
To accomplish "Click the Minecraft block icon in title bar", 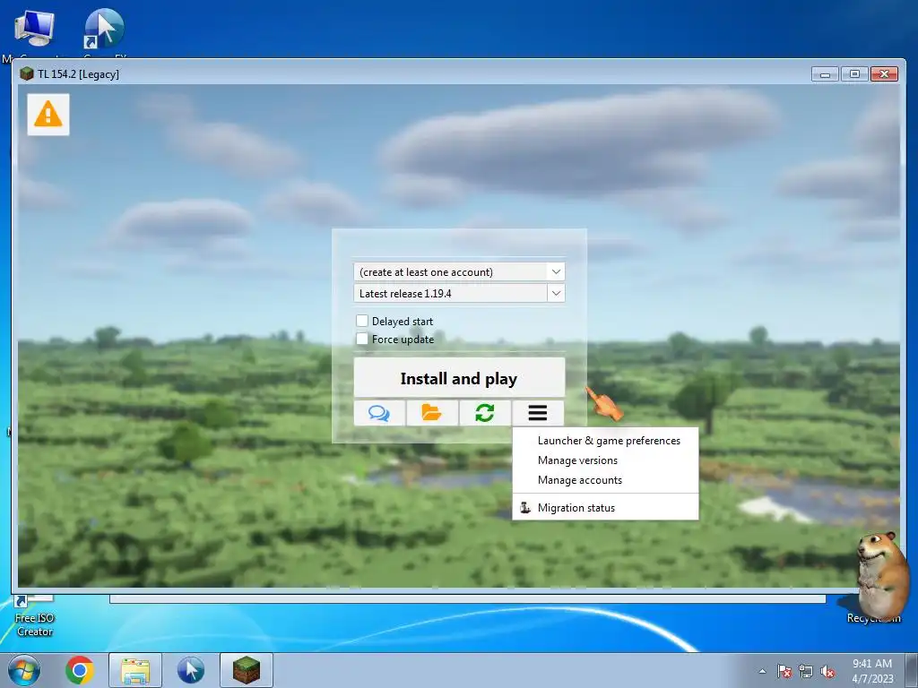I will (26, 73).
